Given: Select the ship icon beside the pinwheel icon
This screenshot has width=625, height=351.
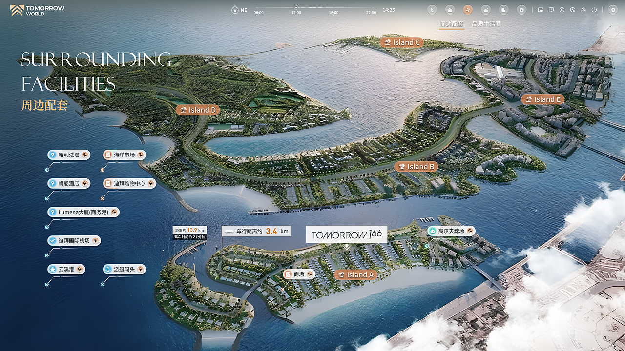Looking at the screenshot, I should pyautogui.click(x=486, y=10).
